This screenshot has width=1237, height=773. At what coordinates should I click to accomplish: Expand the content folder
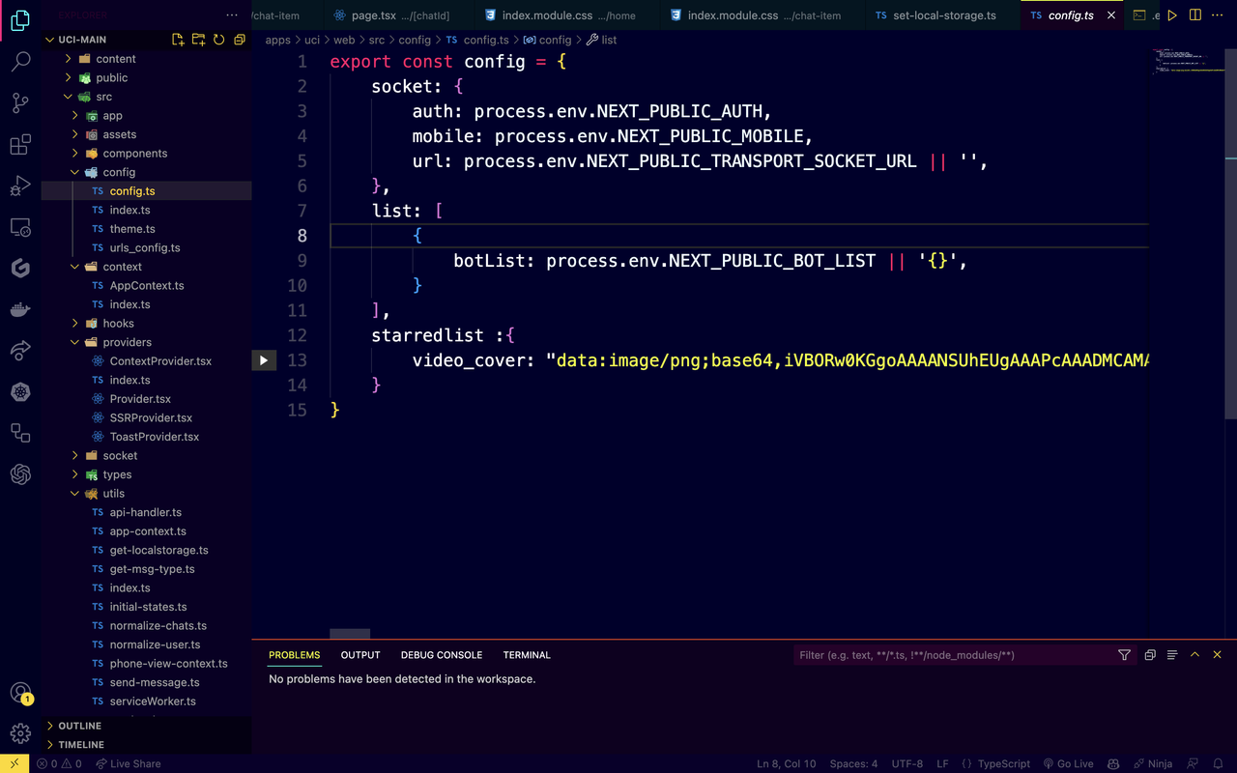pyautogui.click(x=69, y=59)
